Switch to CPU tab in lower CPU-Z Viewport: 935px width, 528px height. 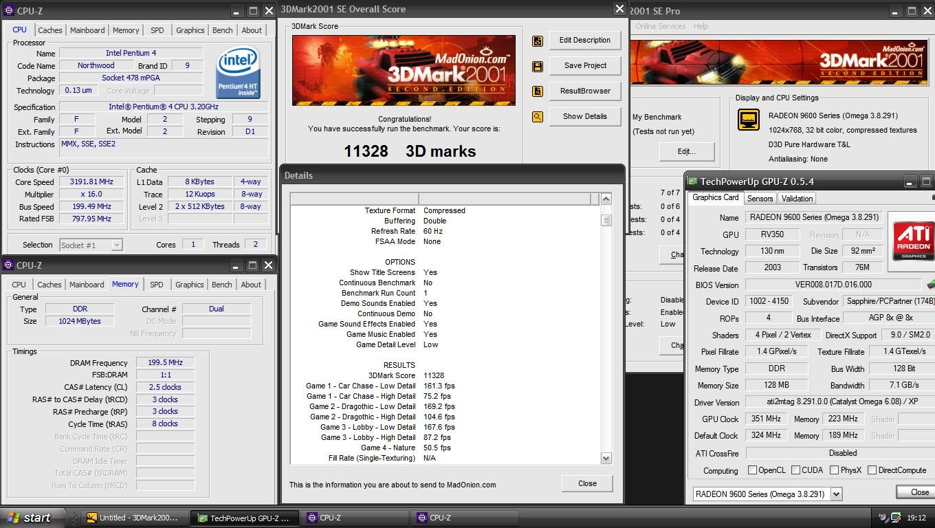point(19,285)
